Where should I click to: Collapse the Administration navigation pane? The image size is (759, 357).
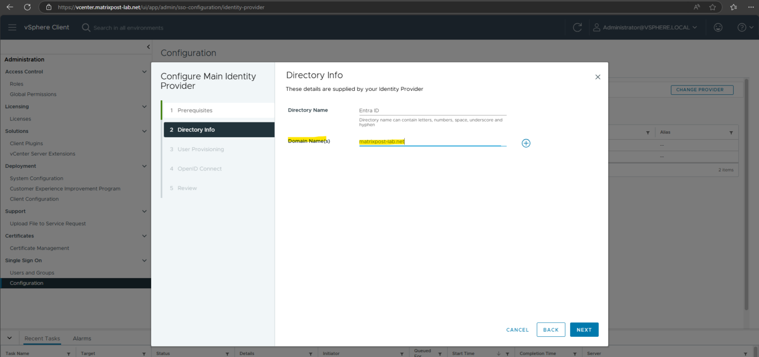click(x=148, y=46)
